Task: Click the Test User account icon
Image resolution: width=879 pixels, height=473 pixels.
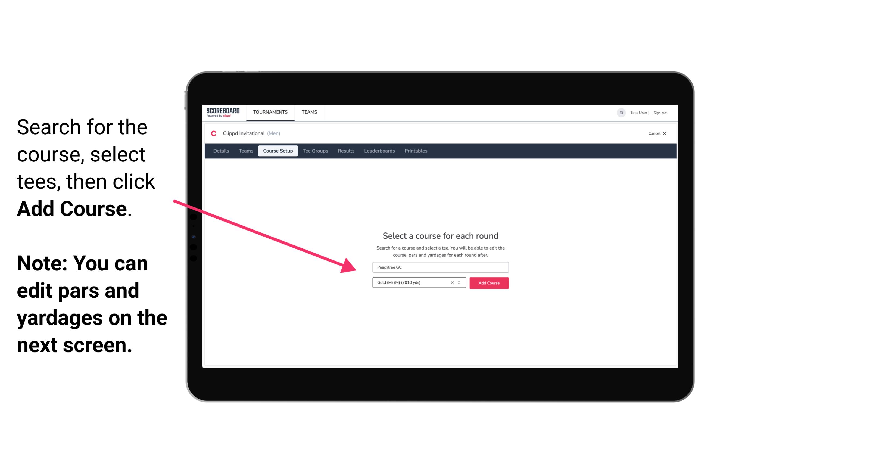Action: (x=619, y=113)
